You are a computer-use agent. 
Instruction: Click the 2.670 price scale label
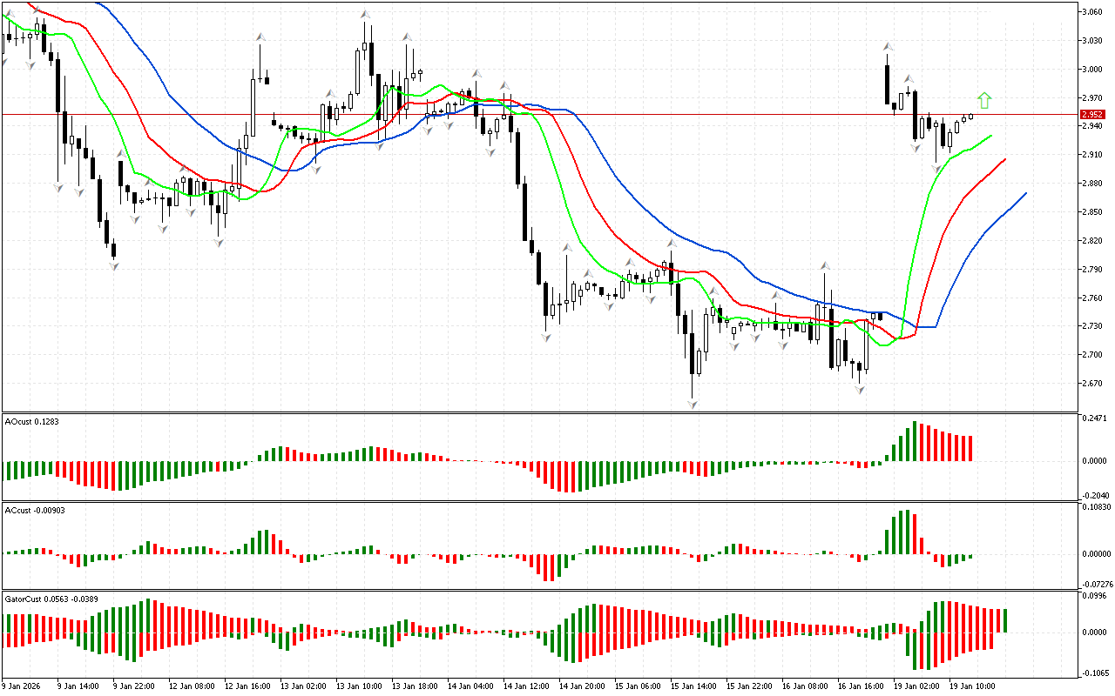tap(1091, 384)
